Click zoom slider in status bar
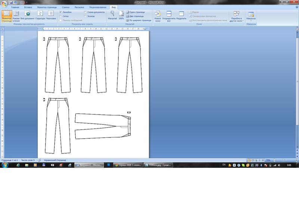Screen dimensions: 299x201 coord(283,160)
